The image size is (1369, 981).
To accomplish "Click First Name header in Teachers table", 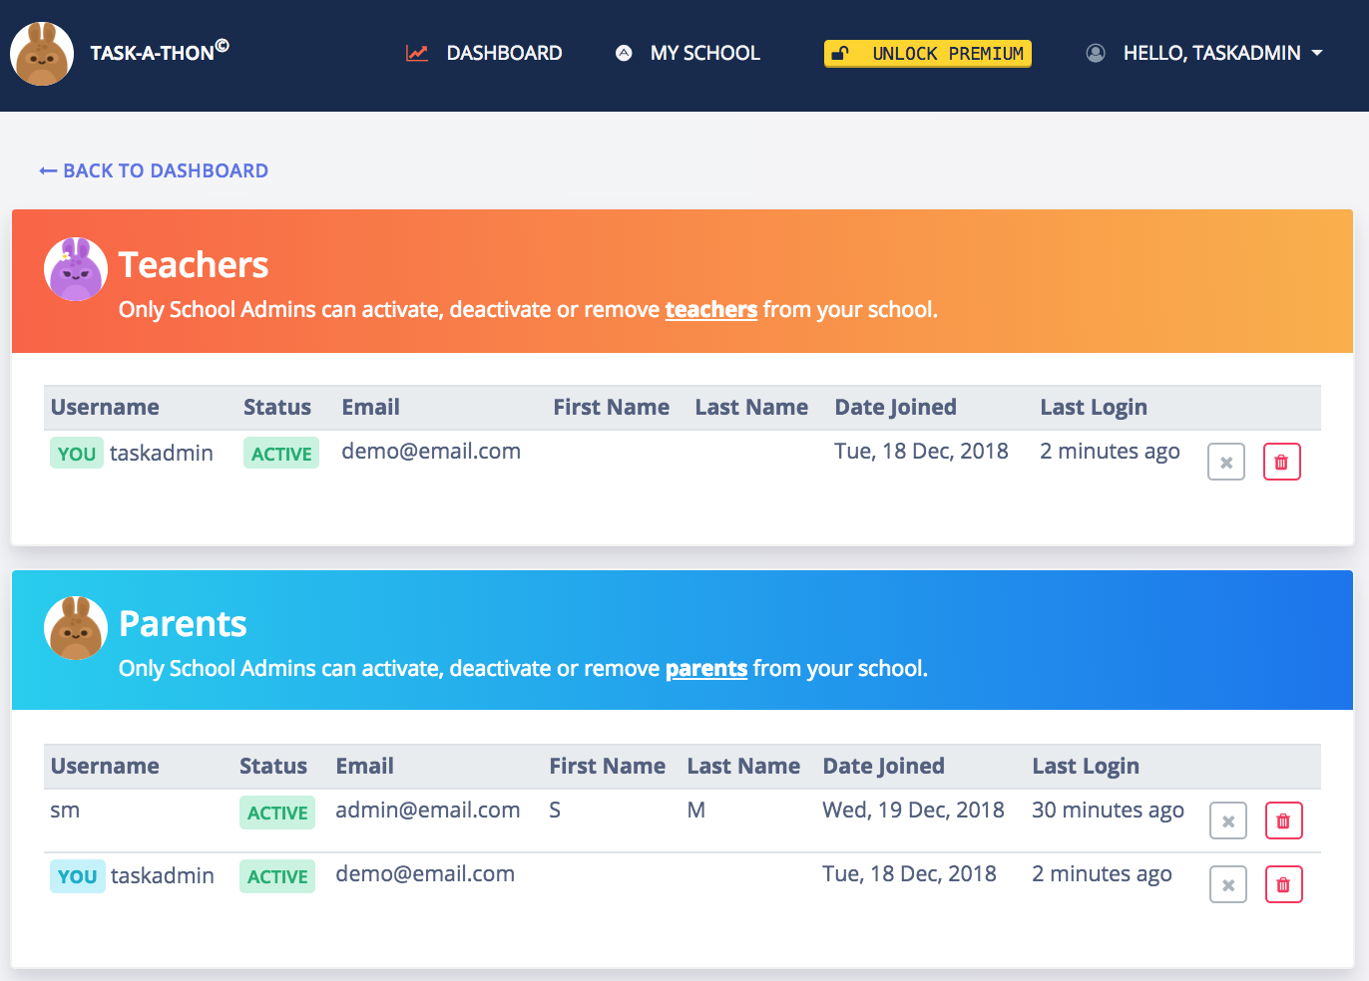I will coord(612,407).
